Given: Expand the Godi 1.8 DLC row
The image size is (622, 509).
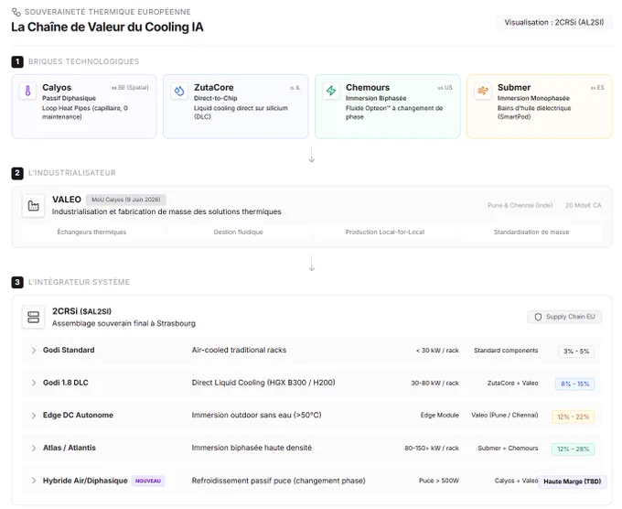Looking at the screenshot, I should (34, 383).
